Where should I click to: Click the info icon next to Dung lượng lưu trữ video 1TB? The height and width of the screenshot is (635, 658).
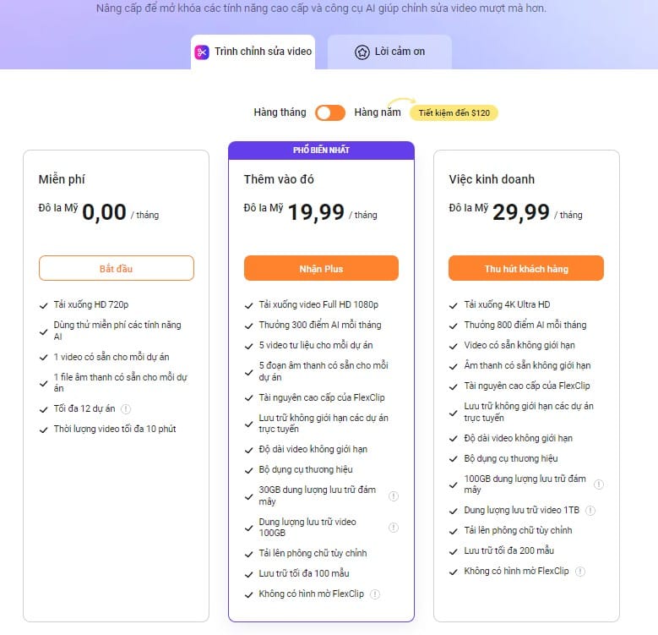(590, 511)
